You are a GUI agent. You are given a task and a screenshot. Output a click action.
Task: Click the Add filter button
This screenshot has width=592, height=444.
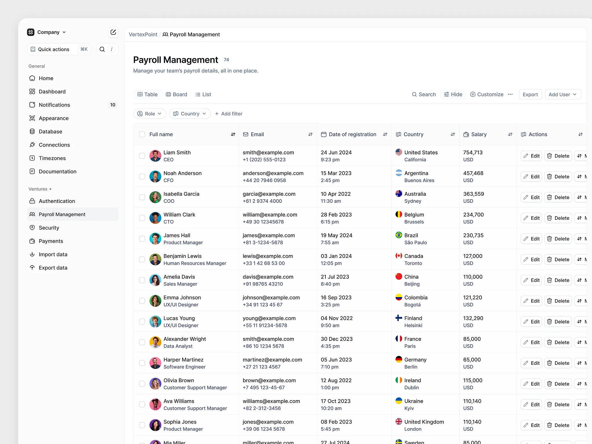click(229, 114)
